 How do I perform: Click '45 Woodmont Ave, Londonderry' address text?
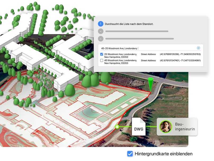(x=120, y=62)
